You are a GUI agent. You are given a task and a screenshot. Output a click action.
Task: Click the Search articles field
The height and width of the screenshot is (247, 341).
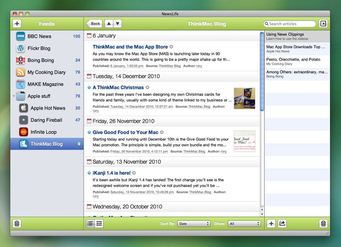pos(290,23)
